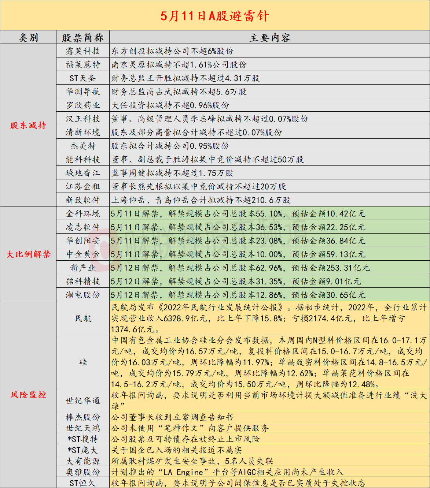This screenshot has width=430, height=488.
Task: Select the stock name 华测导航
Action: click(83, 92)
